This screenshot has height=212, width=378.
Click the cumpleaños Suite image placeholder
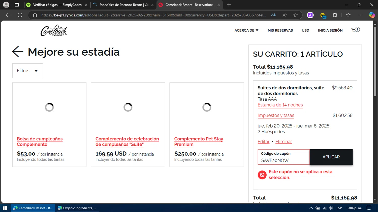(x=128, y=107)
